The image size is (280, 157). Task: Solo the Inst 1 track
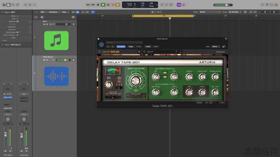click(x=47, y=24)
